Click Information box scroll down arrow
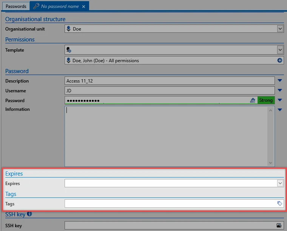The image size is (287, 231). click(270, 163)
